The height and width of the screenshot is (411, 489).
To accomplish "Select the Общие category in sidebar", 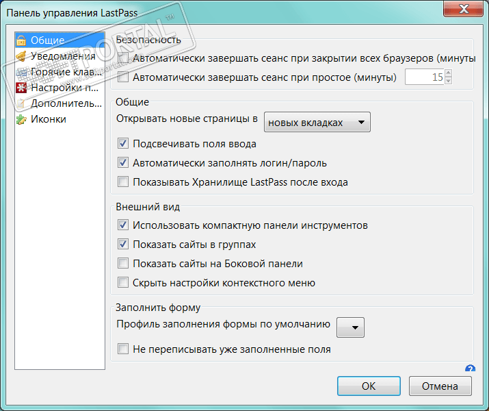I will (60, 40).
